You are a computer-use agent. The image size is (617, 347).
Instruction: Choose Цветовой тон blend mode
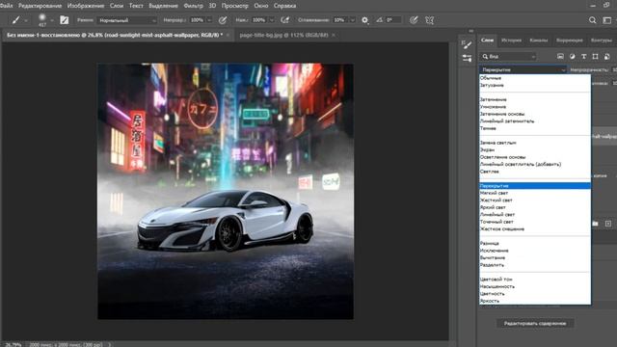point(496,280)
